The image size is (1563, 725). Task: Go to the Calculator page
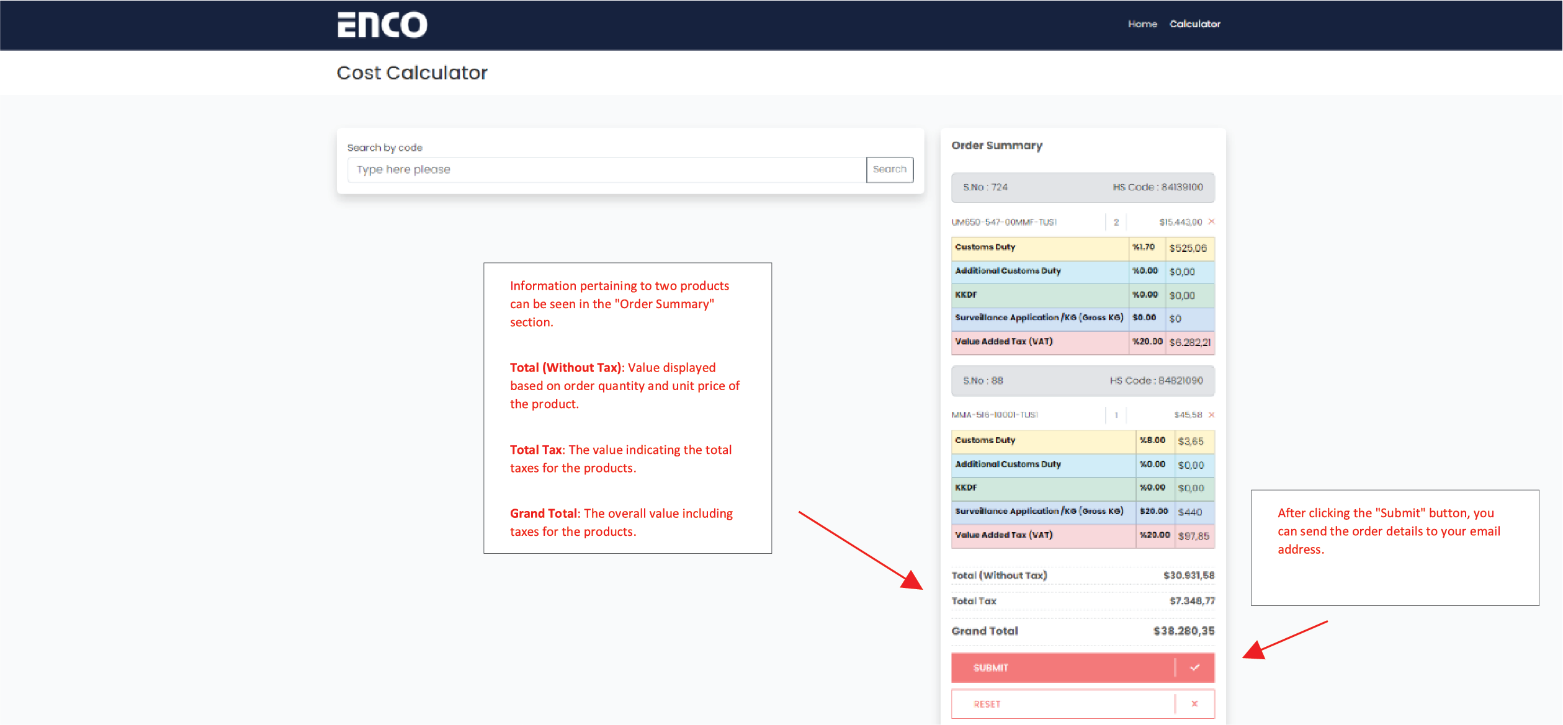(1194, 24)
